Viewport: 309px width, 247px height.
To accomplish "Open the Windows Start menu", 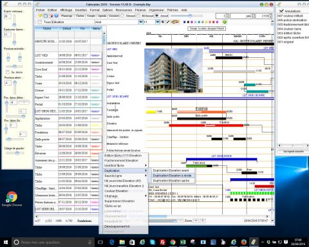I will (6, 242).
